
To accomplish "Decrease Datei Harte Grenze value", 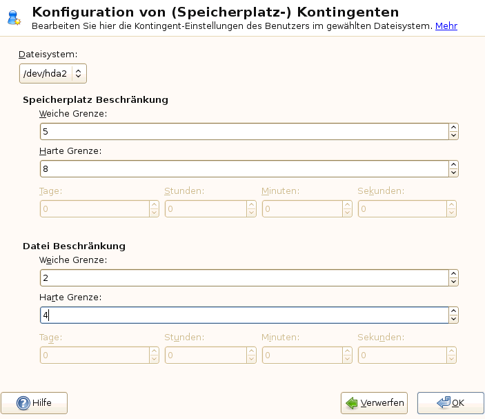I will 453,318.
